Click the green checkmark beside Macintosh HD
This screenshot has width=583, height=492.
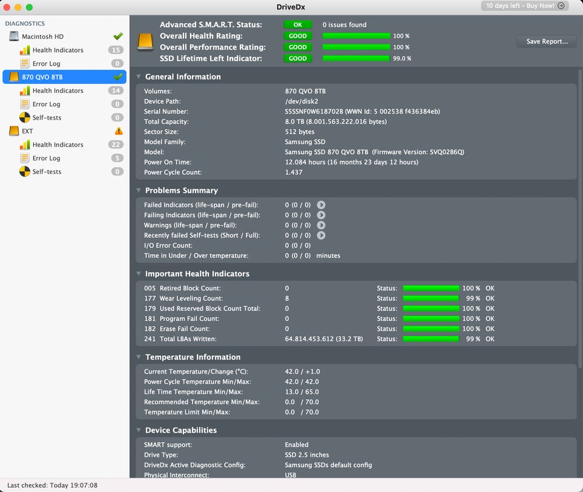click(118, 36)
